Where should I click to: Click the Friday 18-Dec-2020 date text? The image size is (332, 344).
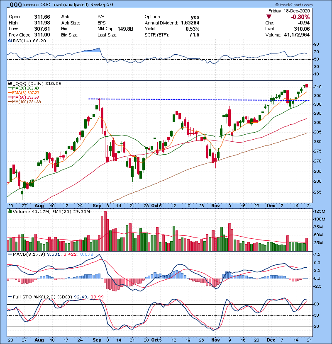coord(289,11)
